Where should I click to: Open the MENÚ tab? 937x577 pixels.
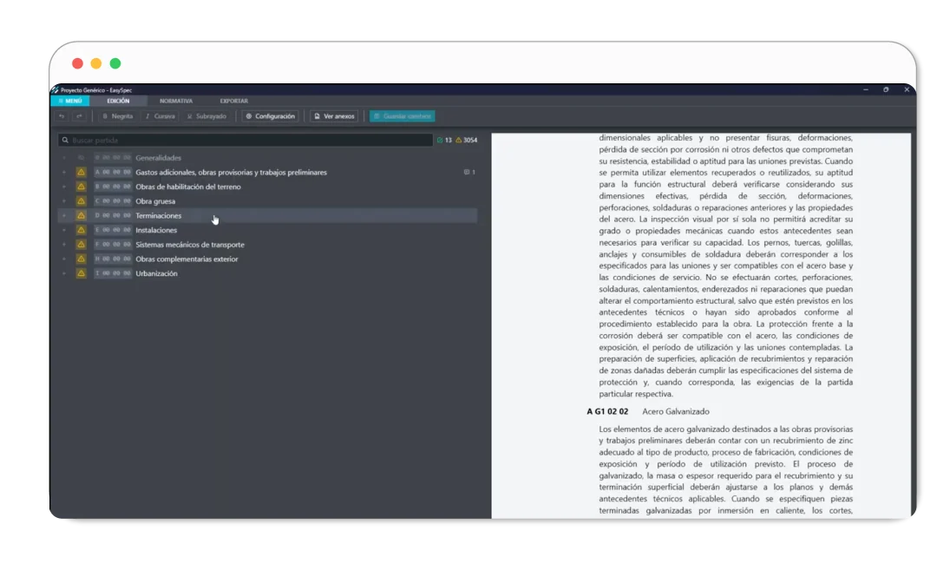click(70, 101)
